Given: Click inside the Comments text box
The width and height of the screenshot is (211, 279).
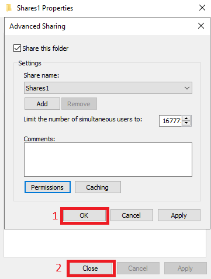Looking at the screenshot, I should [108, 159].
